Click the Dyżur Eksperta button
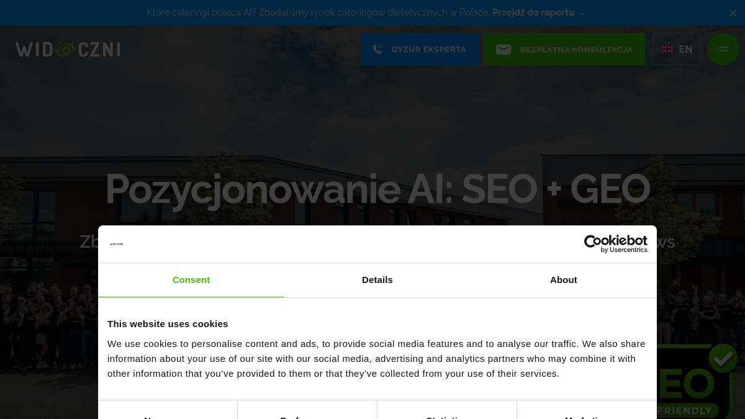This screenshot has height=419, width=745. coord(420,49)
